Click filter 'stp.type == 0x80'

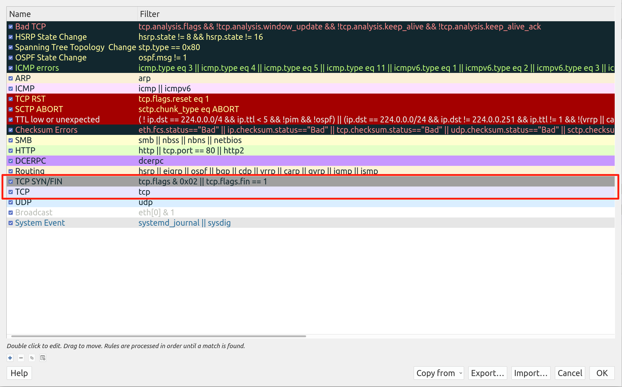click(x=169, y=47)
